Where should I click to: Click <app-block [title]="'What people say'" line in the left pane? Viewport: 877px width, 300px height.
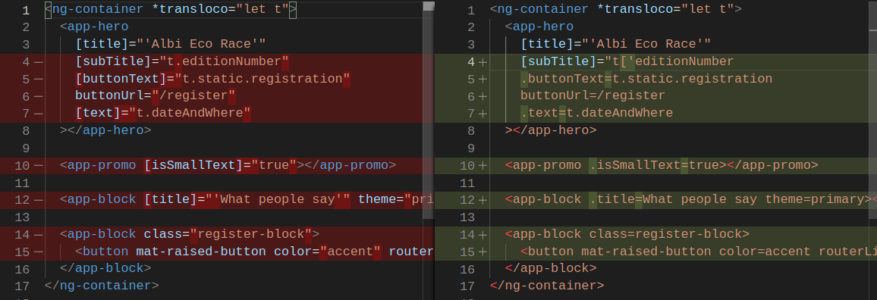247,199
